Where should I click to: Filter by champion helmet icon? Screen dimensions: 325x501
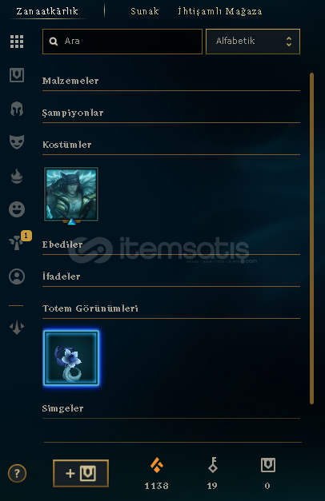point(17,109)
